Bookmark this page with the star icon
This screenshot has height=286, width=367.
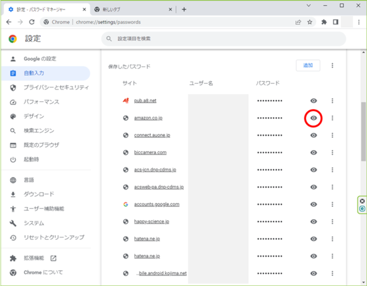point(310,22)
